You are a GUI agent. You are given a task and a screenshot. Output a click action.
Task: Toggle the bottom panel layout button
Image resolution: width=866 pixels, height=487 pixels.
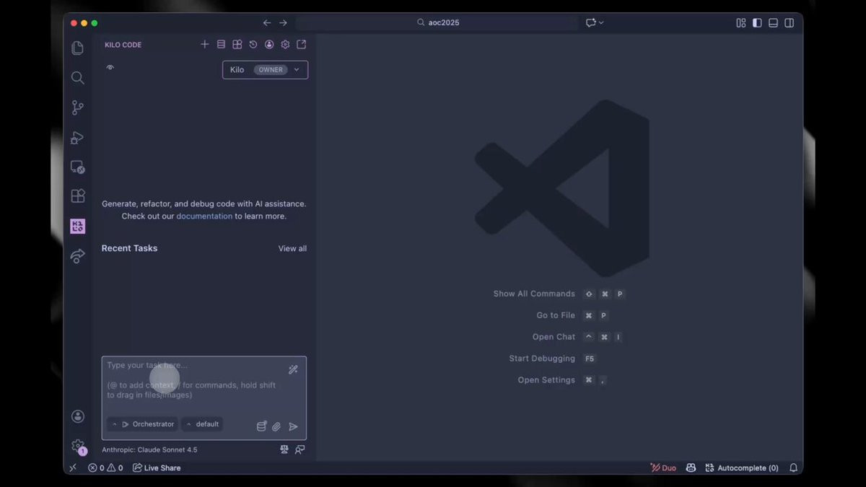click(x=773, y=23)
